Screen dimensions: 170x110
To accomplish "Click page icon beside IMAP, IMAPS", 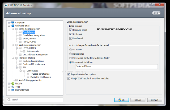I will click(20, 39).
